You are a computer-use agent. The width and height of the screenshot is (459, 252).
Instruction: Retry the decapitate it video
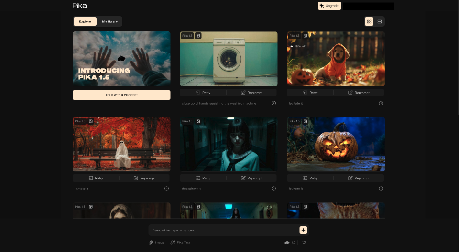pos(203,178)
